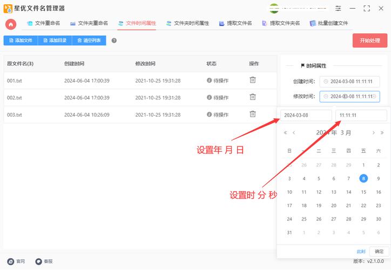Select the 002.txt file name

pos(15,98)
